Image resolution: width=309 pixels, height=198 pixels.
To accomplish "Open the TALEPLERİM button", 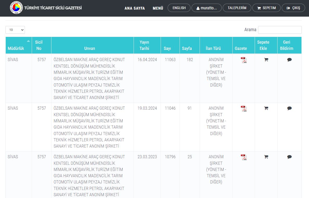I will coord(237,8).
